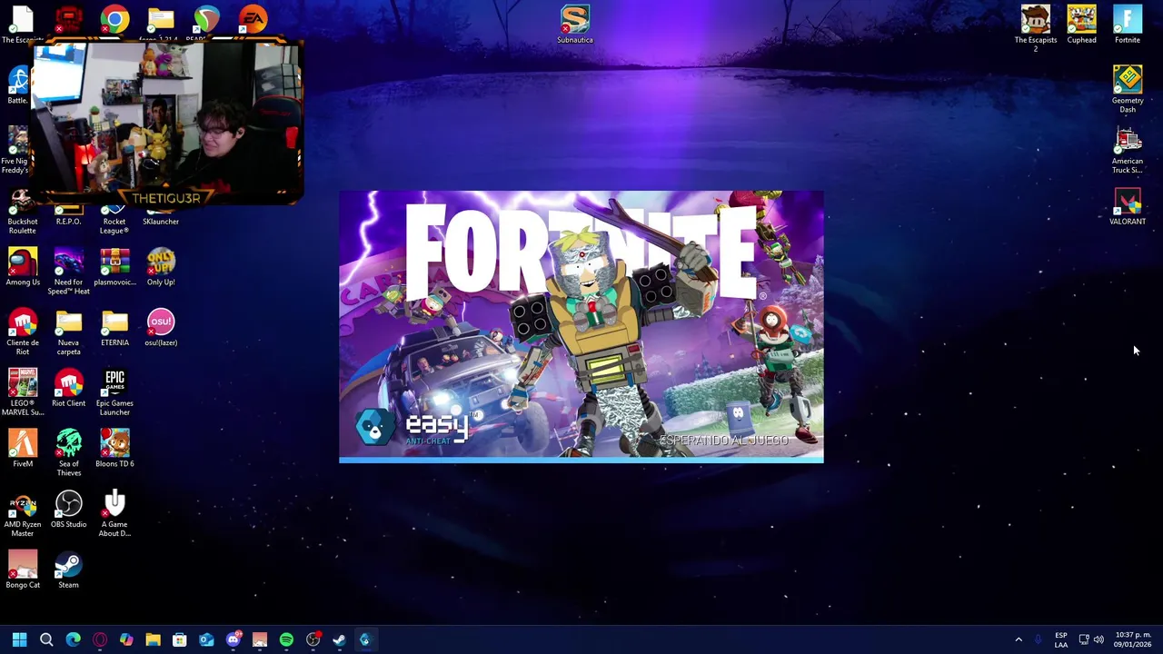
Task: Select OBS Studio desktop shortcut
Action: (x=68, y=510)
